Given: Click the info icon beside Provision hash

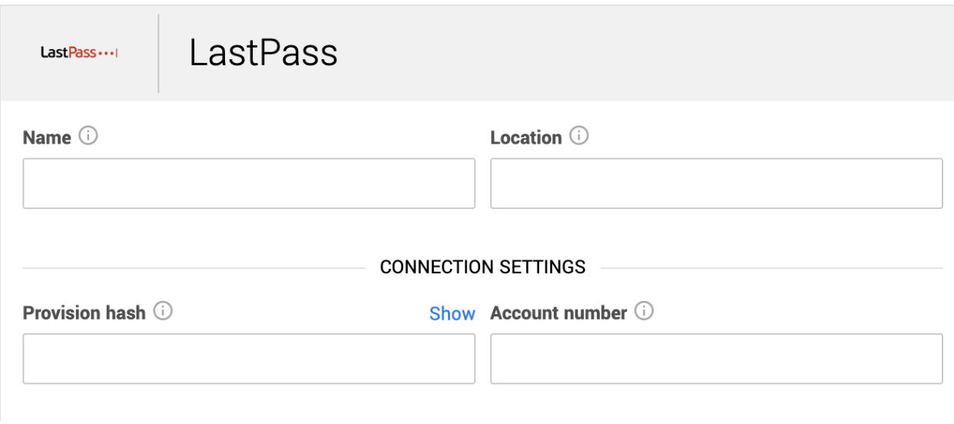Looking at the screenshot, I should point(163,312).
